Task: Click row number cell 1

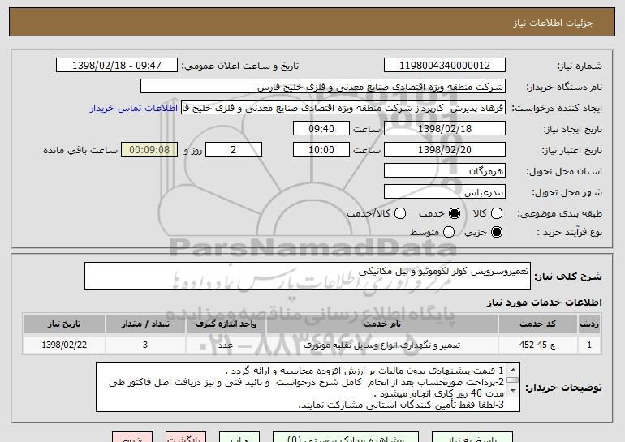Action: (x=589, y=345)
